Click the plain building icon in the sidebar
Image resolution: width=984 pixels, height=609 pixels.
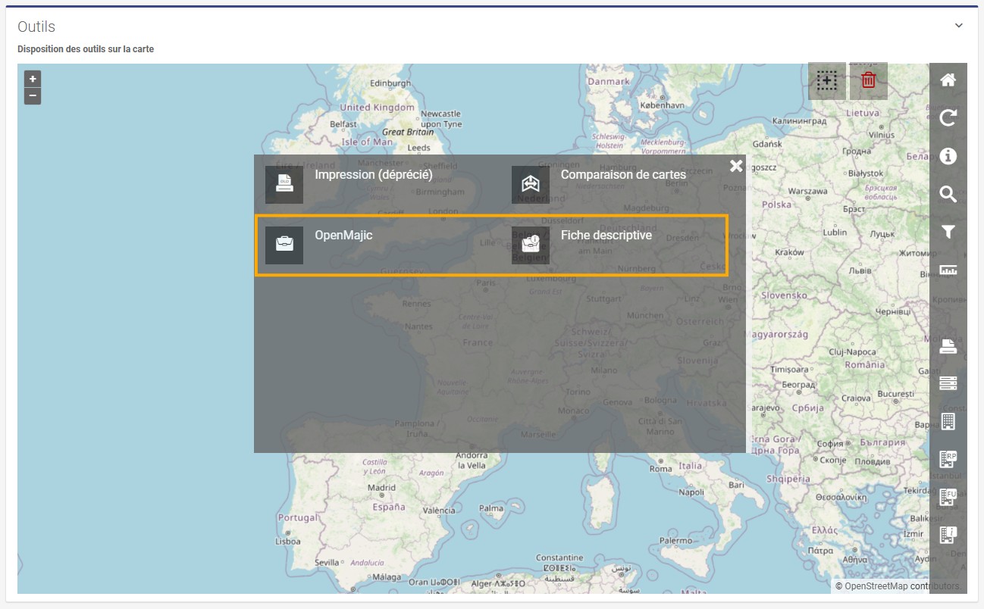tap(948, 421)
